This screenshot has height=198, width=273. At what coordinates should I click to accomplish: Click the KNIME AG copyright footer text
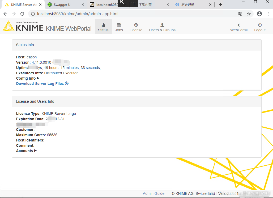point(205,193)
